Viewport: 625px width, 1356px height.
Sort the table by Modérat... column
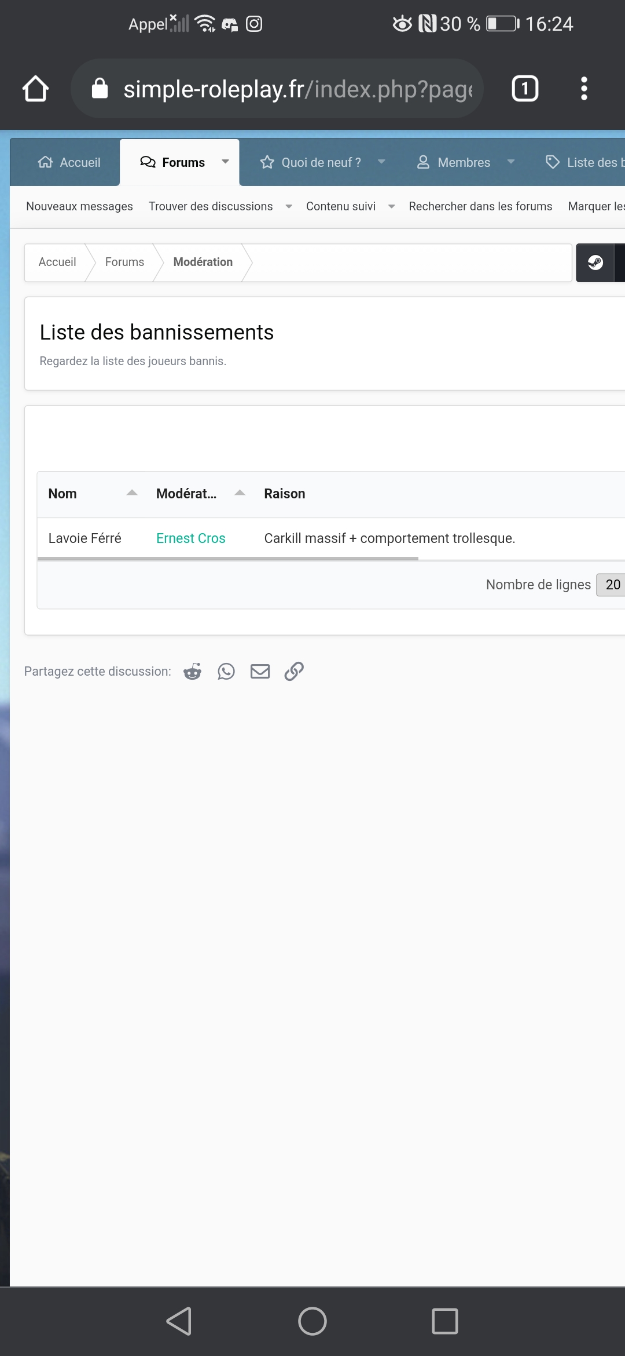pos(186,494)
